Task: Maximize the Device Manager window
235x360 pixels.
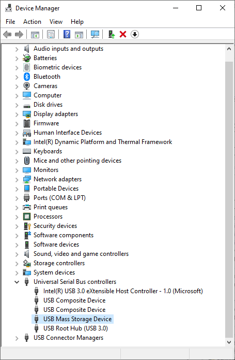Action: tap(199, 8)
